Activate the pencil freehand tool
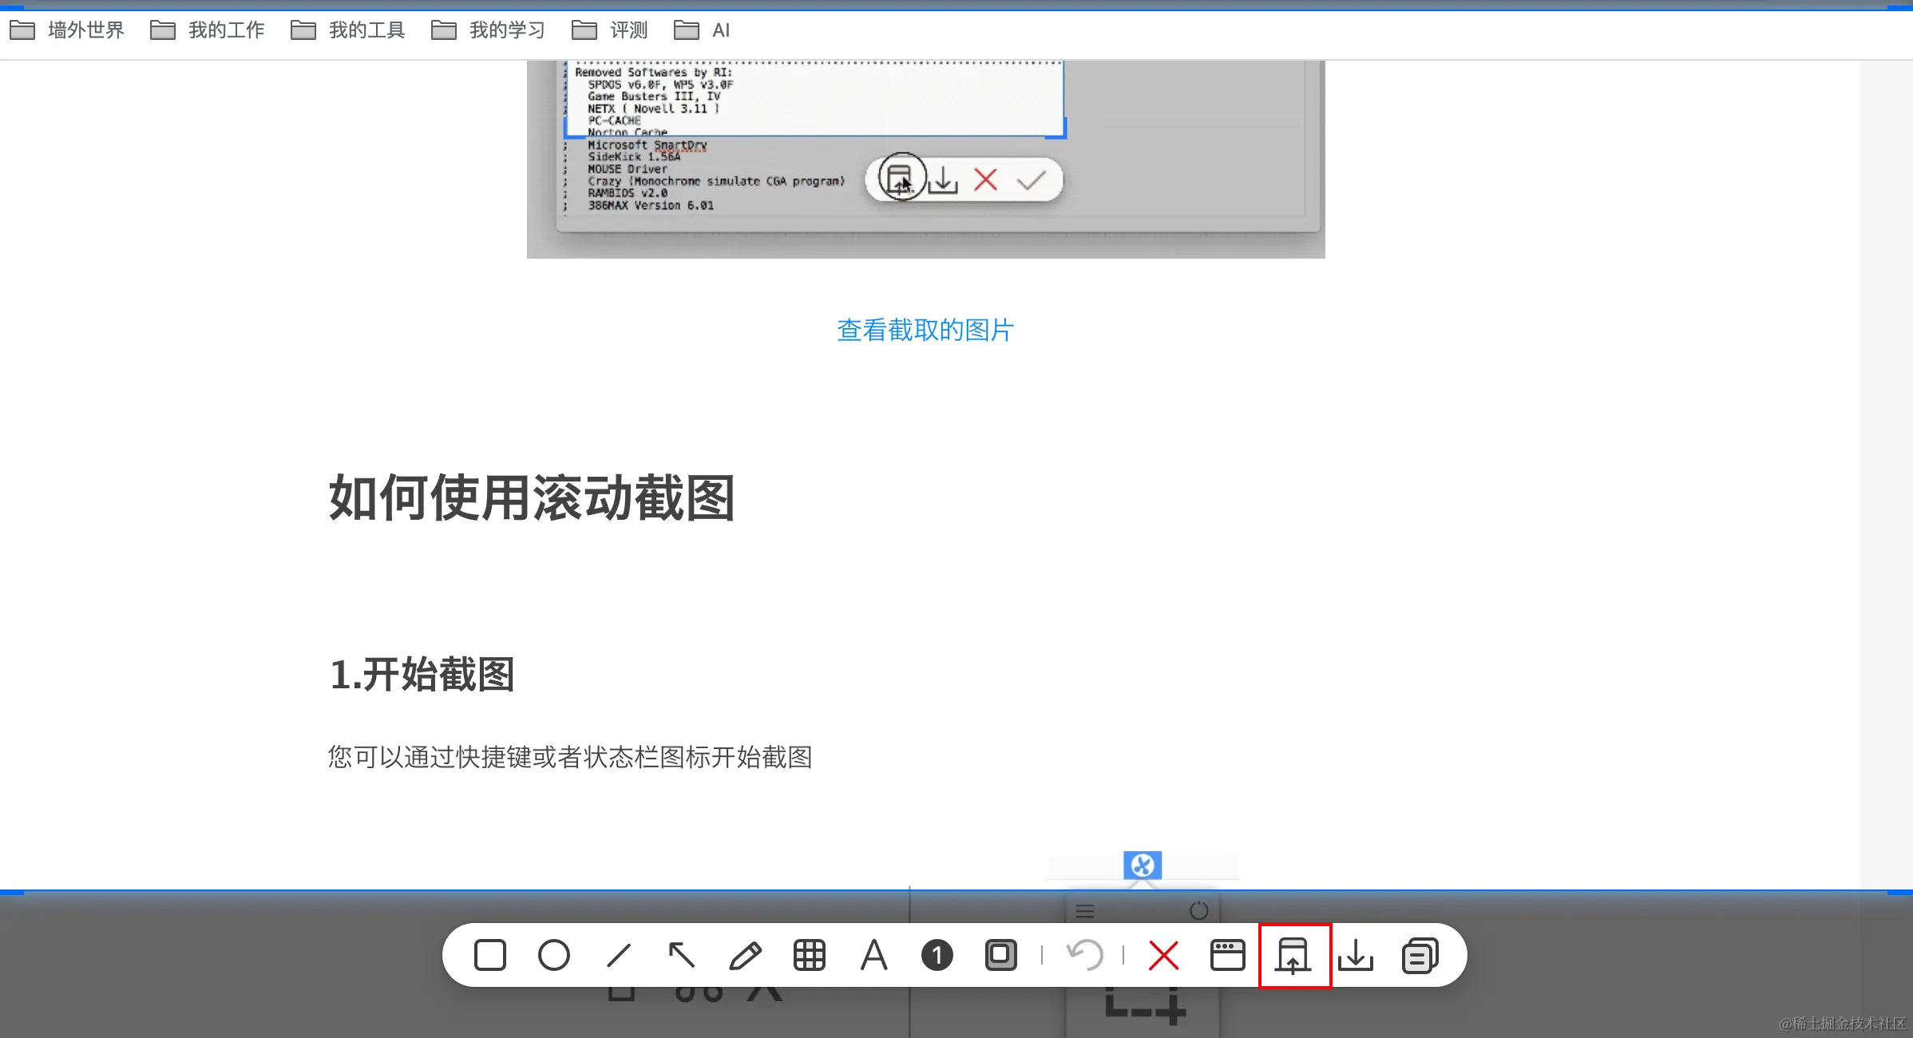 click(745, 955)
